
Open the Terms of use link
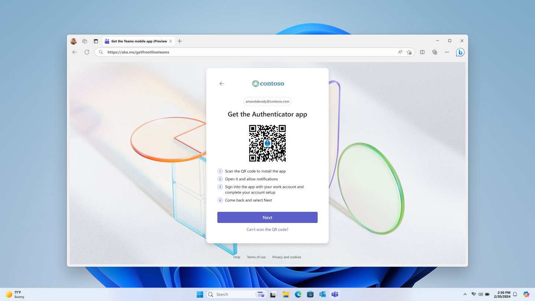click(256, 257)
